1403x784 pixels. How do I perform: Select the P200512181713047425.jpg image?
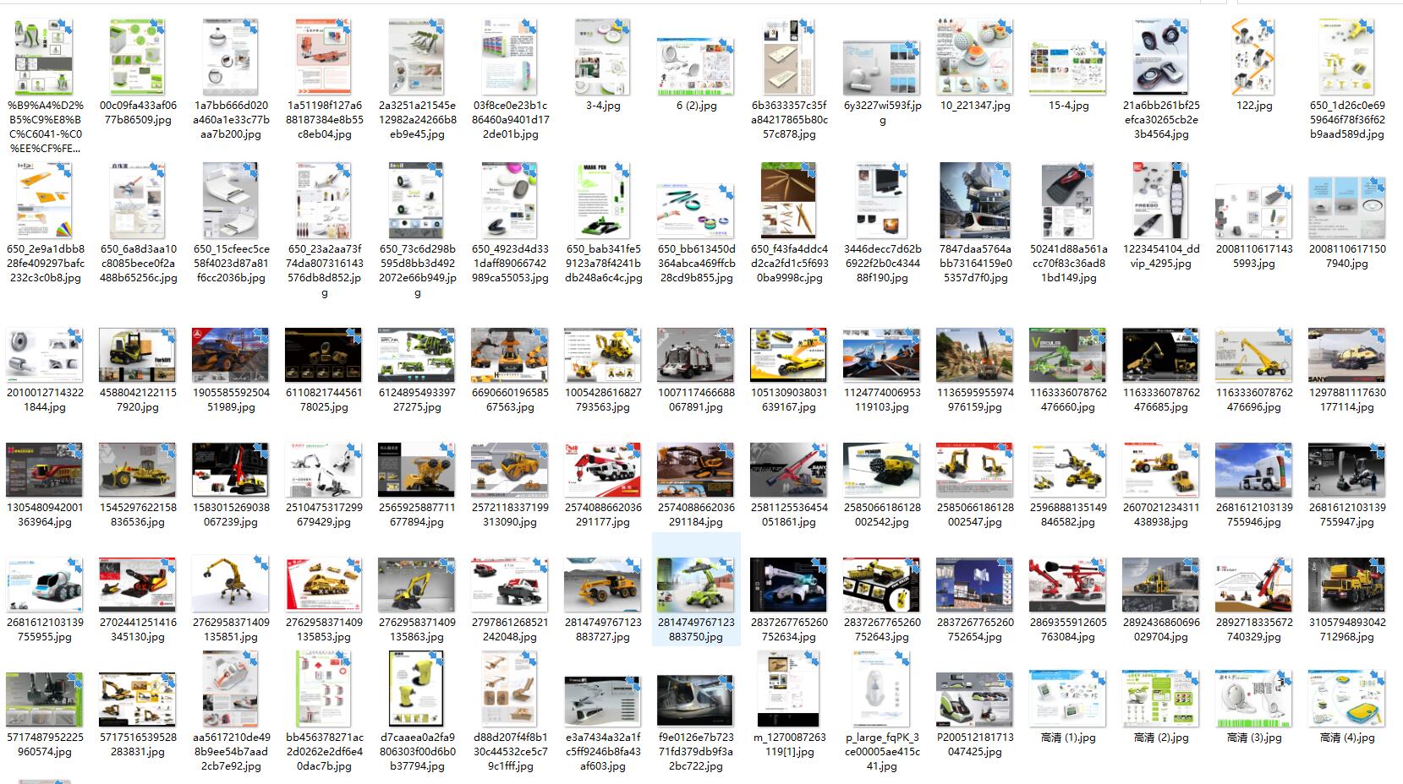(x=974, y=700)
